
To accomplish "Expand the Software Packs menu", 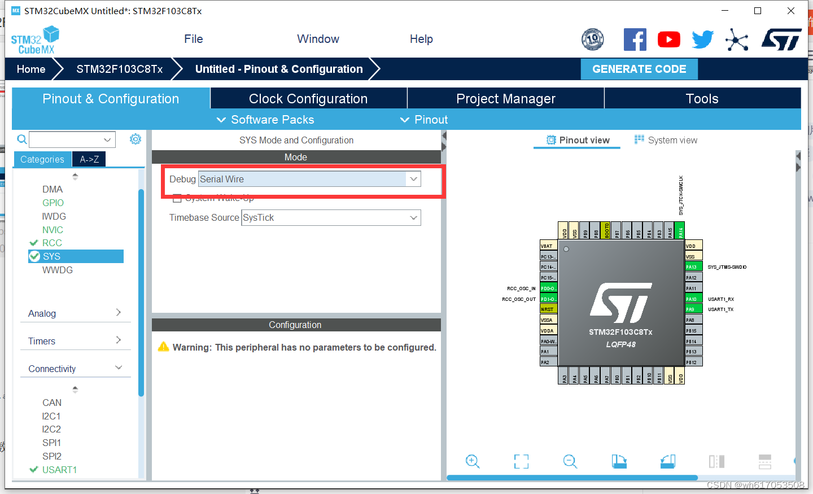I will (x=265, y=120).
